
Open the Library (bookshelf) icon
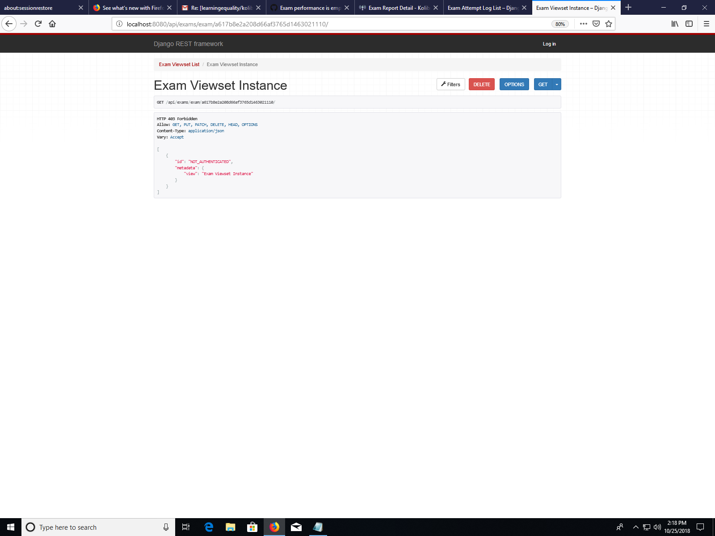(x=675, y=24)
